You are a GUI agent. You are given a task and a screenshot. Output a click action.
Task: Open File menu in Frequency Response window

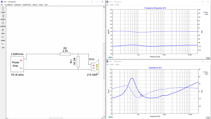coord(107,4)
